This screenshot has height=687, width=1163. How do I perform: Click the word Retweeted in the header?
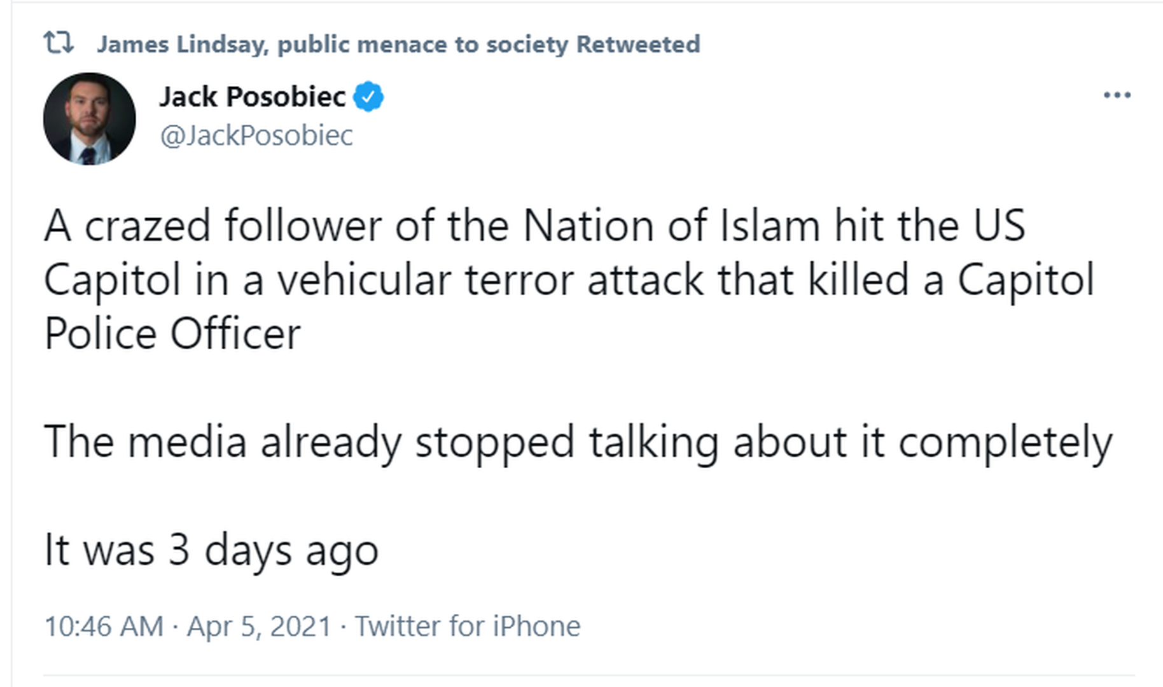coord(637,45)
